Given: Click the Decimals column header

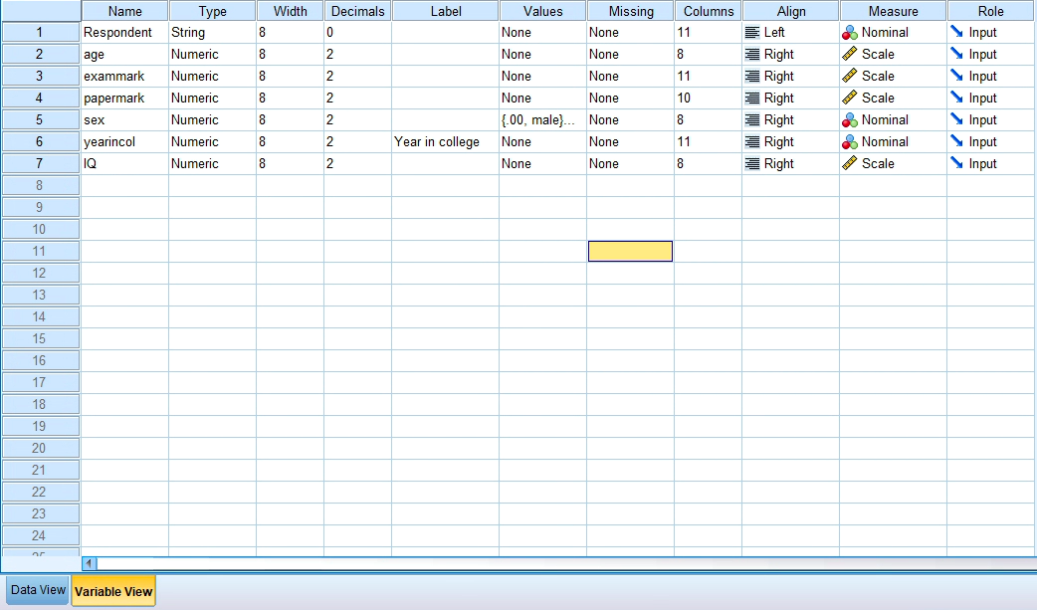Looking at the screenshot, I should 358,11.
